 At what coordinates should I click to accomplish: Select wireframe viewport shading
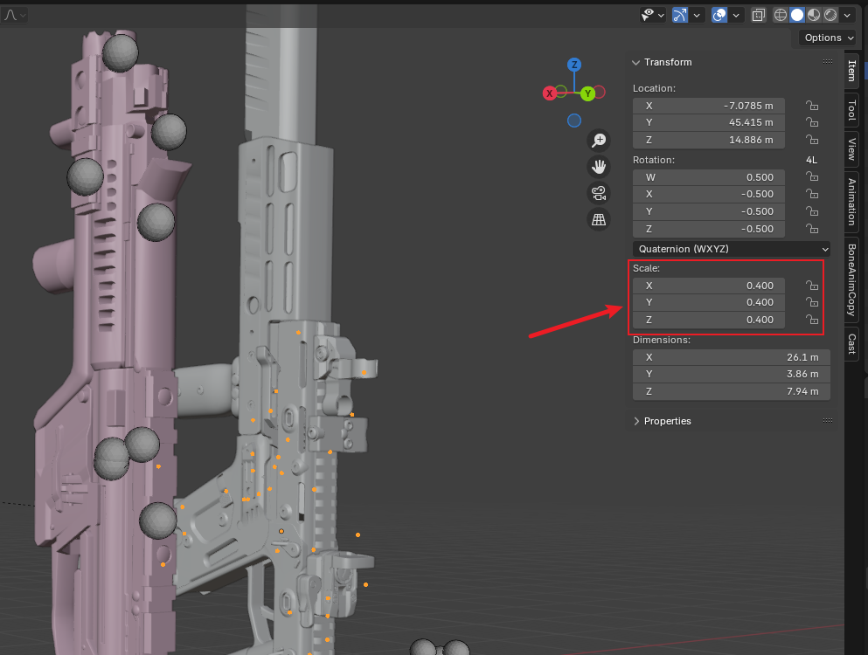[781, 15]
